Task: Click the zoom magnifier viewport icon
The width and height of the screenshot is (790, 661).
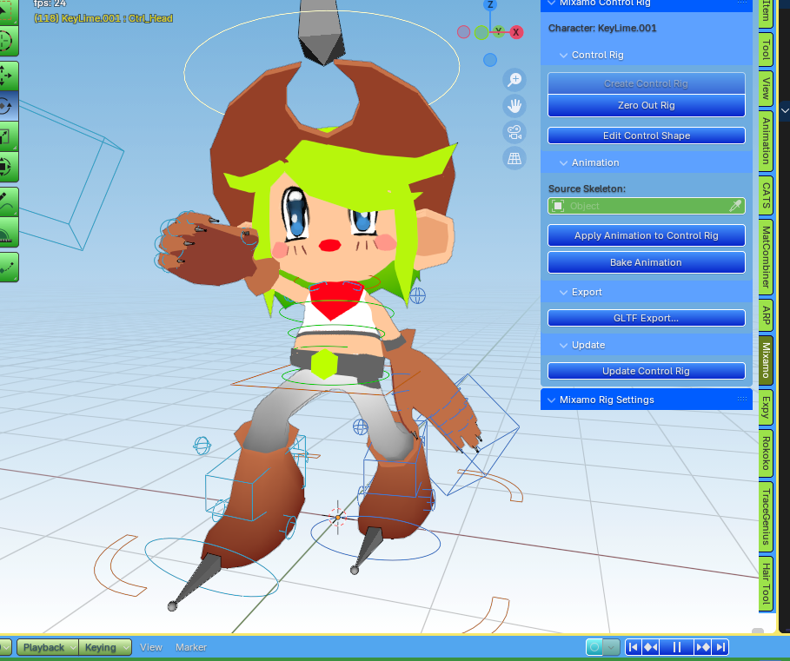Action: [515, 80]
